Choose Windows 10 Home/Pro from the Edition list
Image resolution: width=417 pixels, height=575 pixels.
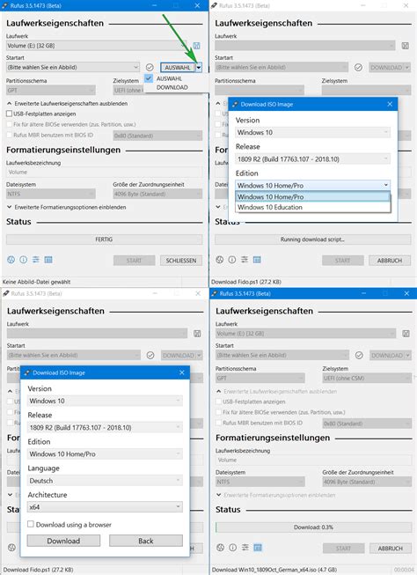[312, 197]
